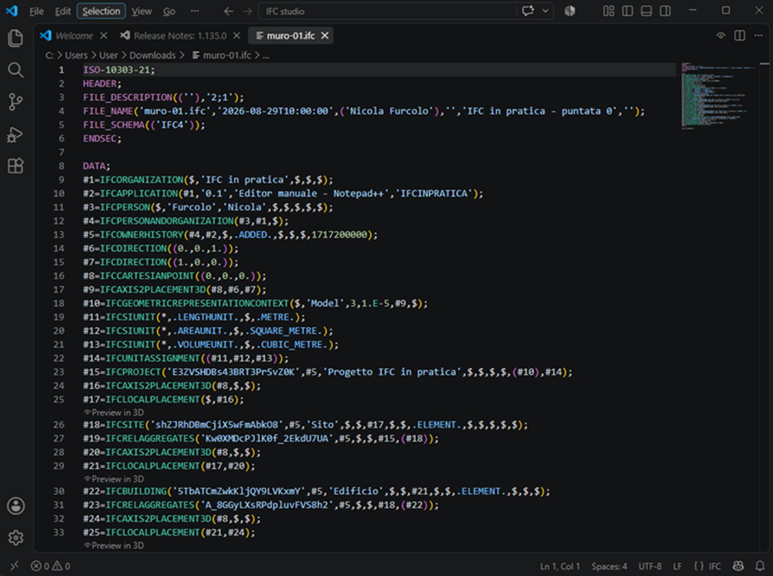Image resolution: width=773 pixels, height=576 pixels.
Task: Close the Release Notes tab
Action: (237, 36)
